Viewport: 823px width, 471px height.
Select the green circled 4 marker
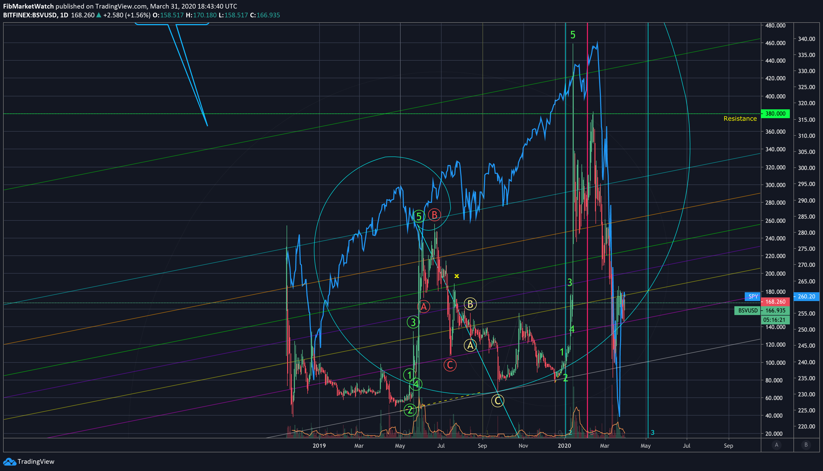[416, 384]
